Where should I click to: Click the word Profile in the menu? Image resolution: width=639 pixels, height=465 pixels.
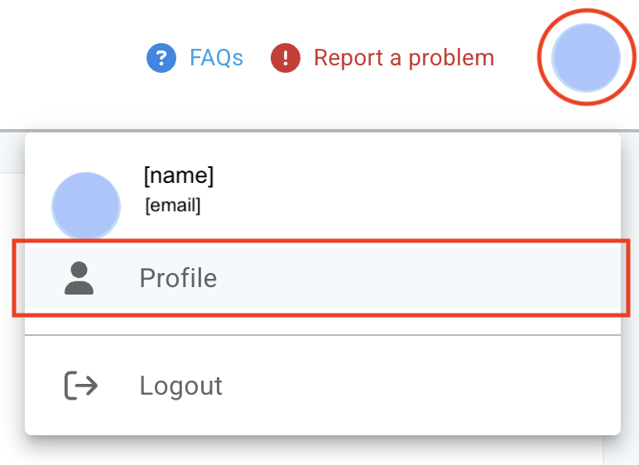178,279
